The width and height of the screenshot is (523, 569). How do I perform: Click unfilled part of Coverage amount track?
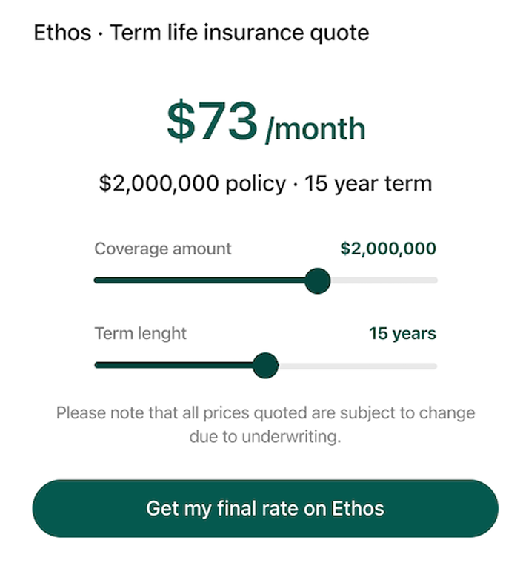coord(384,280)
